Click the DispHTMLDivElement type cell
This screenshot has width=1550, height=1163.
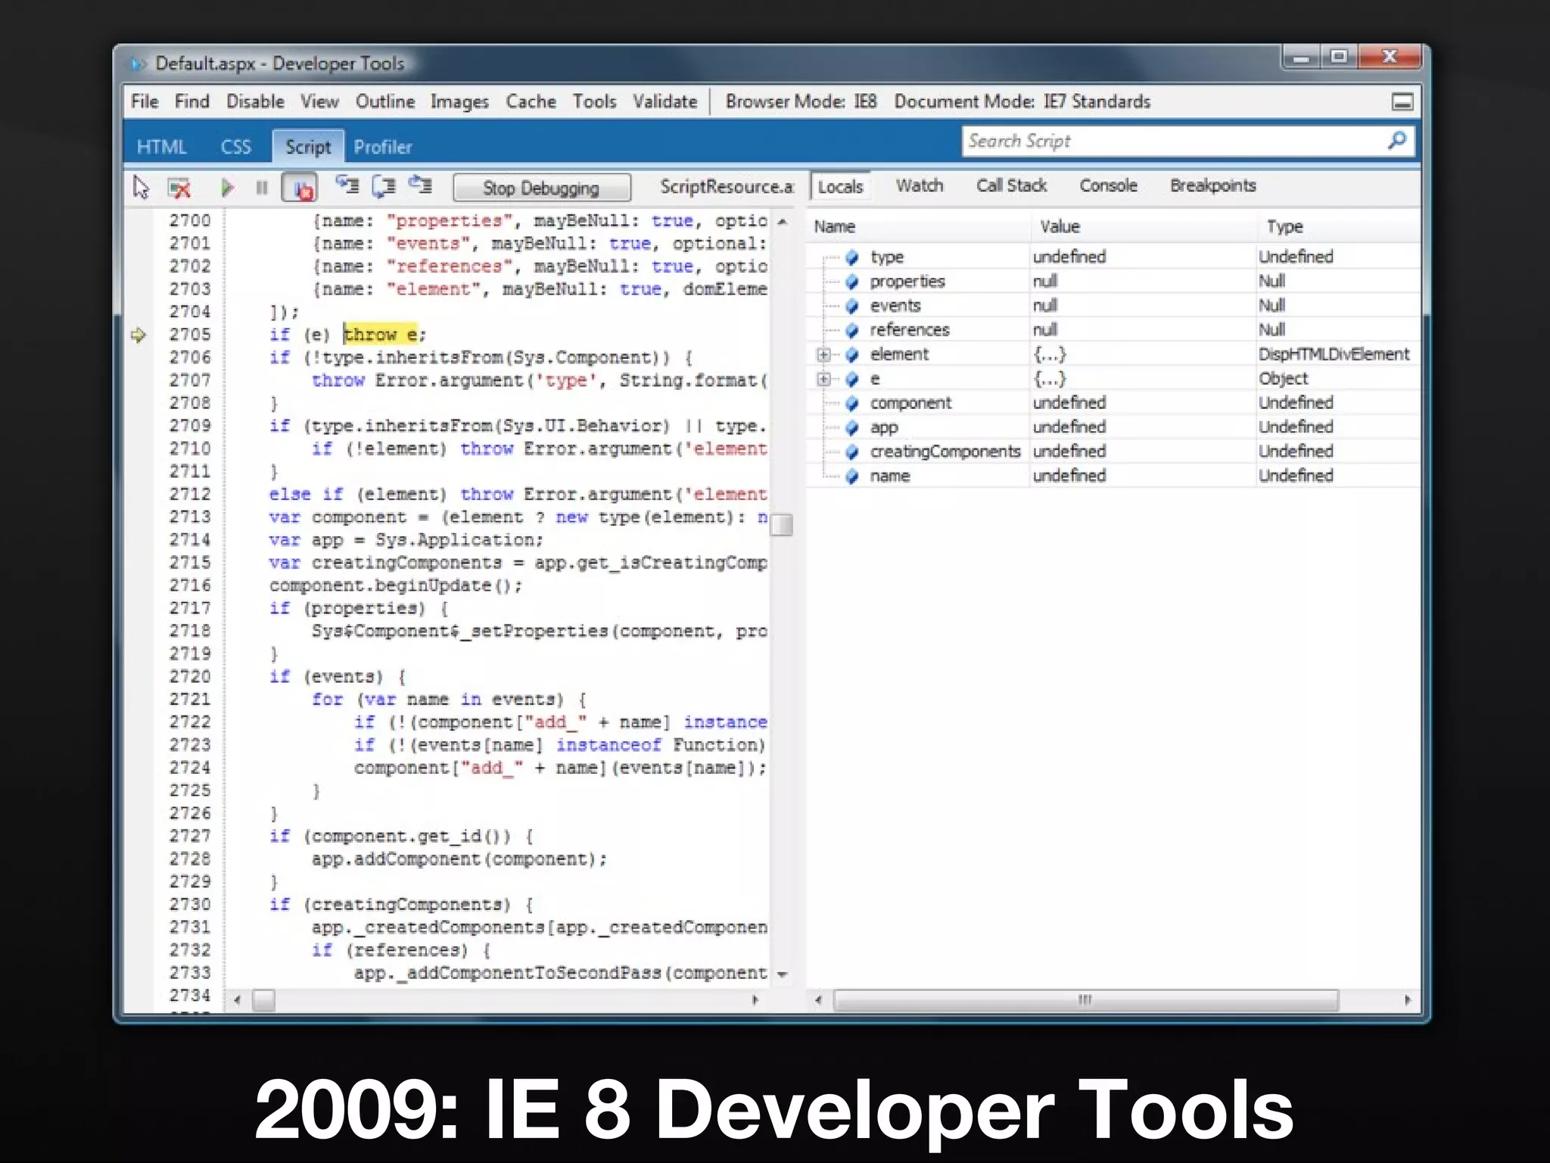click(x=1334, y=354)
